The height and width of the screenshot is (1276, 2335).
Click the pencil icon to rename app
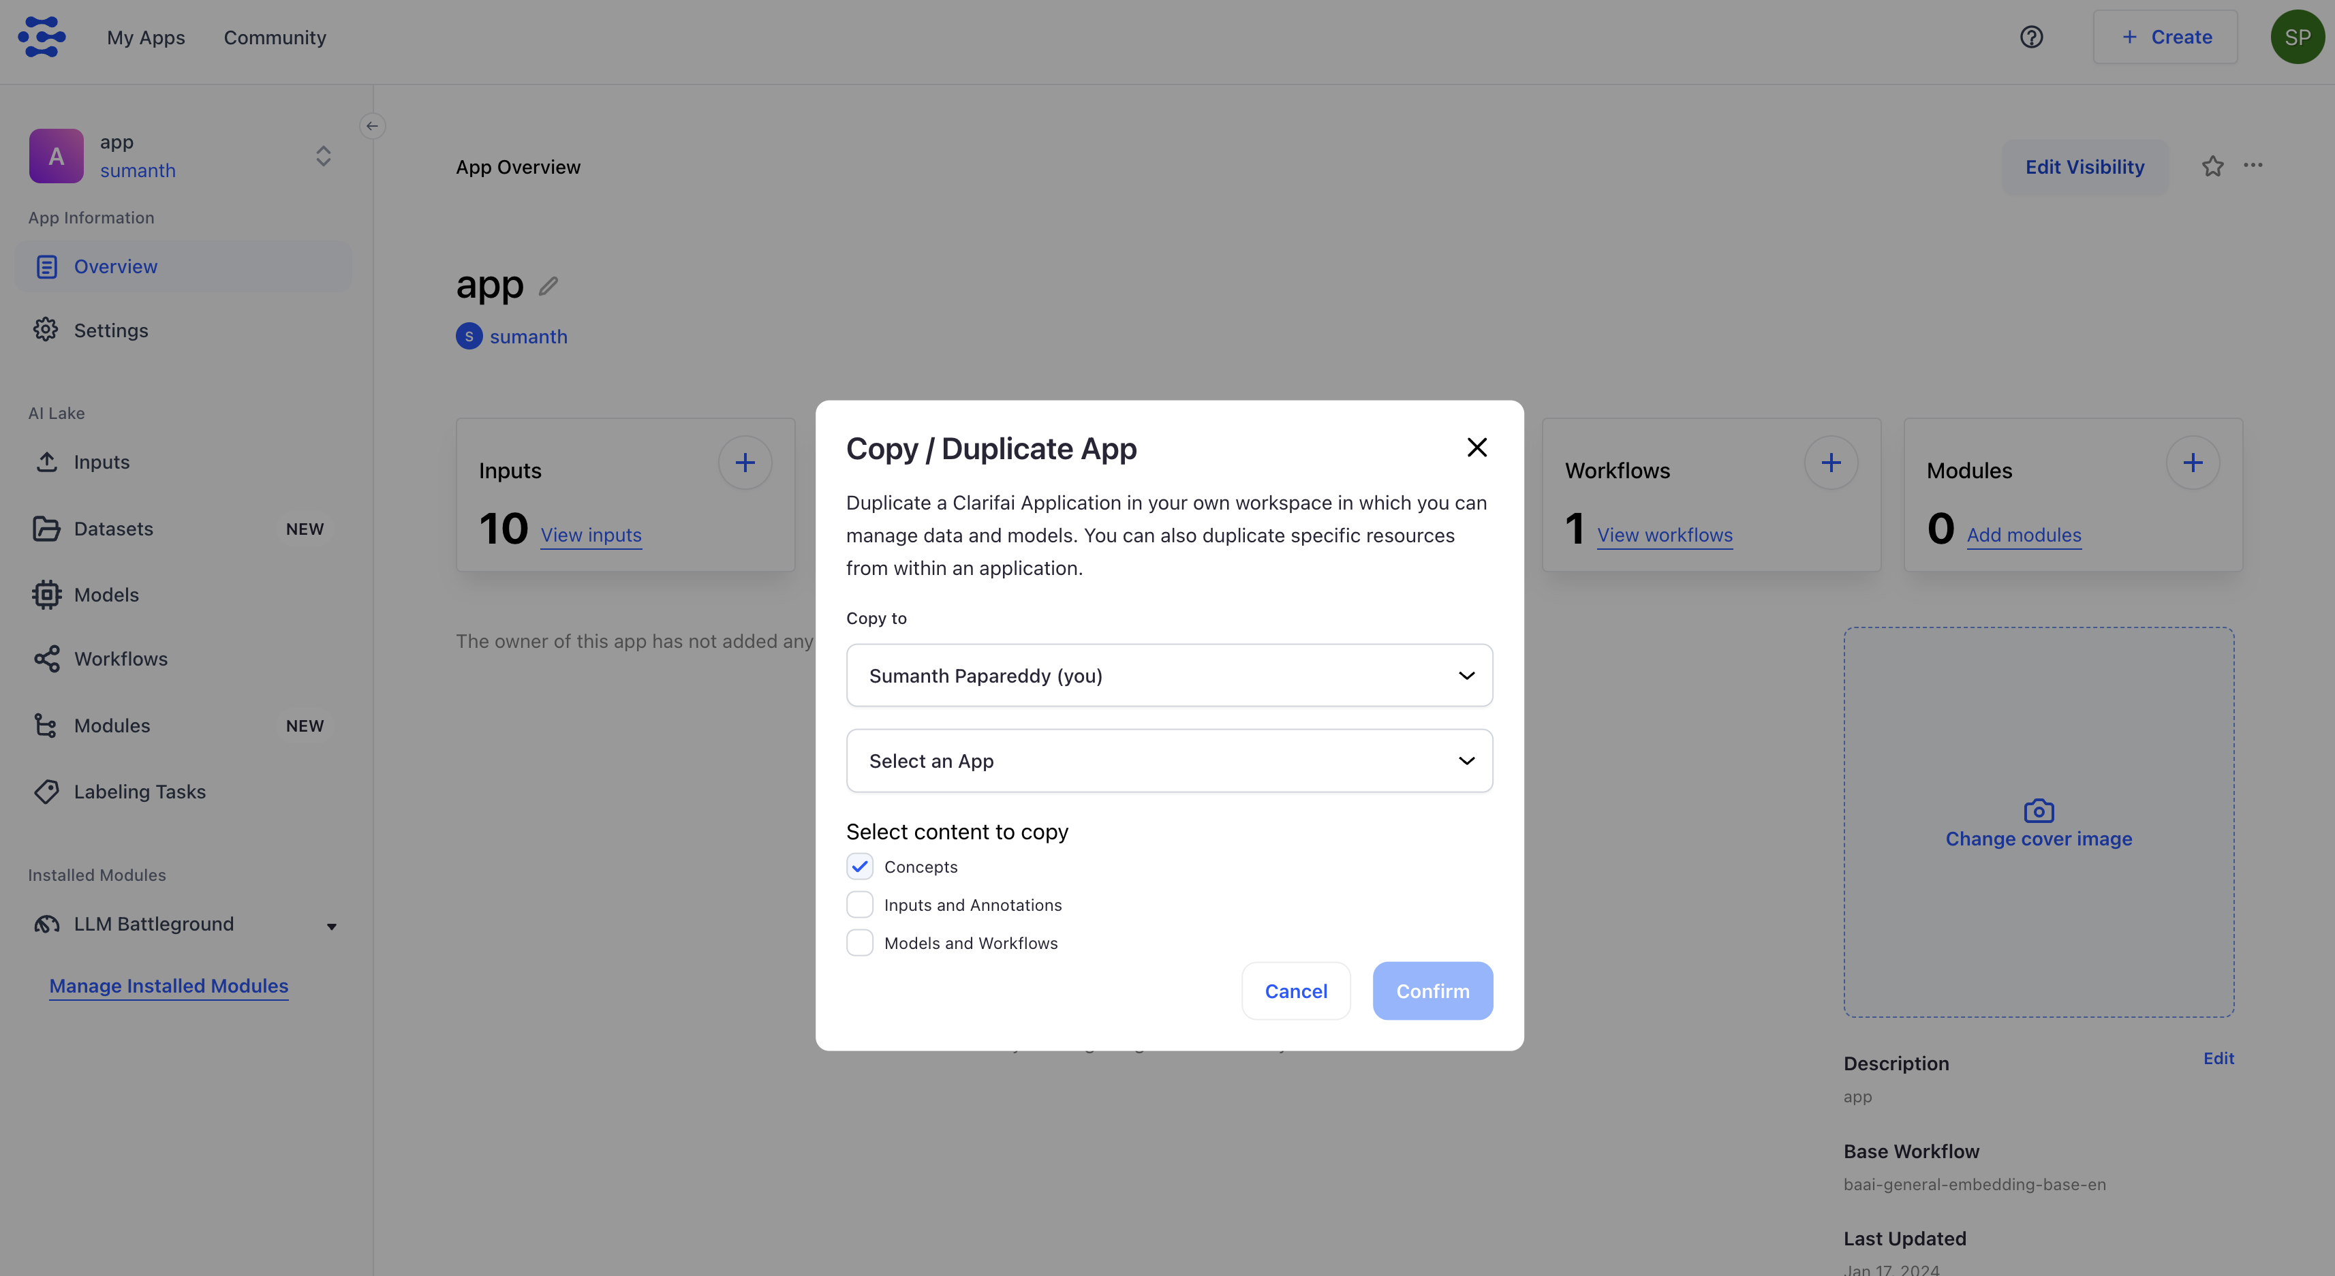(548, 286)
